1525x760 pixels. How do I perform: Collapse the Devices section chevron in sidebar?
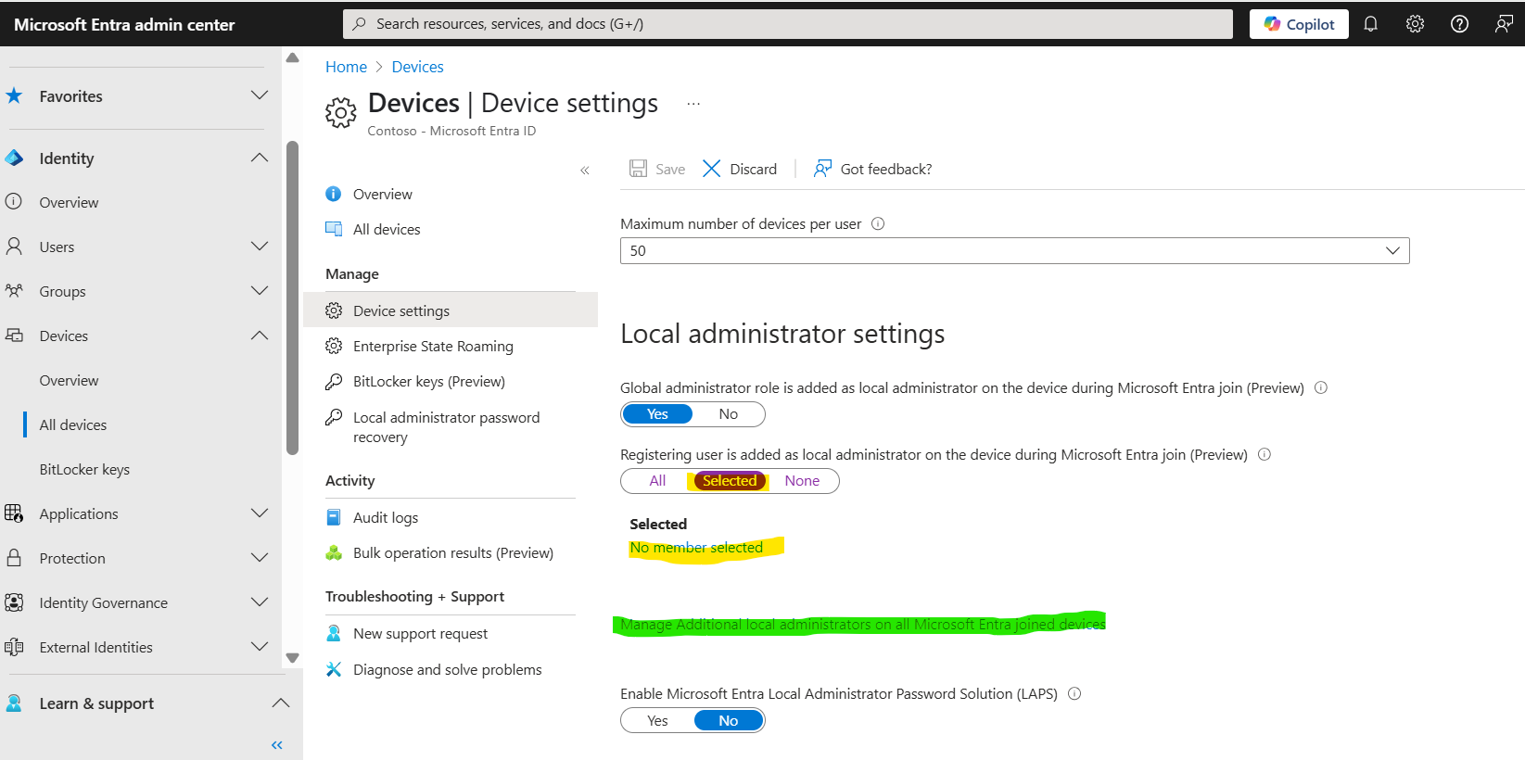[x=260, y=336]
